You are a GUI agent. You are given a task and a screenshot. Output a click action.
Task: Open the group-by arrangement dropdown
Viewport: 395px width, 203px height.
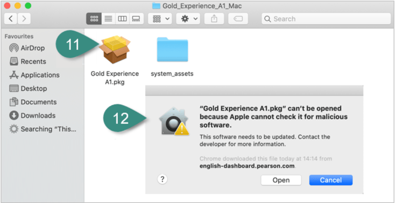pos(160,19)
